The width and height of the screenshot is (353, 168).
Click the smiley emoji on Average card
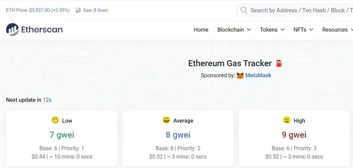point(167,120)
